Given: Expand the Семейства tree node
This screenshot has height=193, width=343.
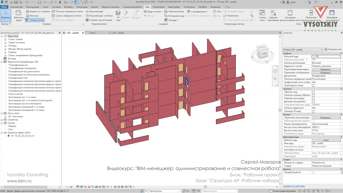Looking at the screenshot, I should (2, 120).
